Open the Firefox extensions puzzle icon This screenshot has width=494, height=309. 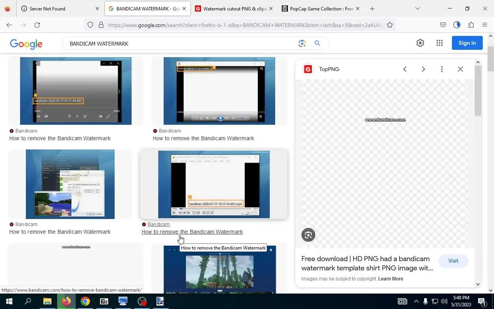point(471,25)
